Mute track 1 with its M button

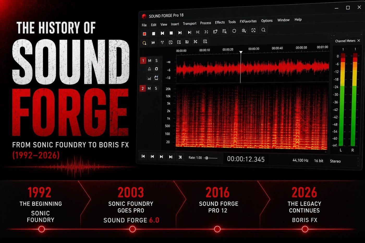click(x=150, y=60)
